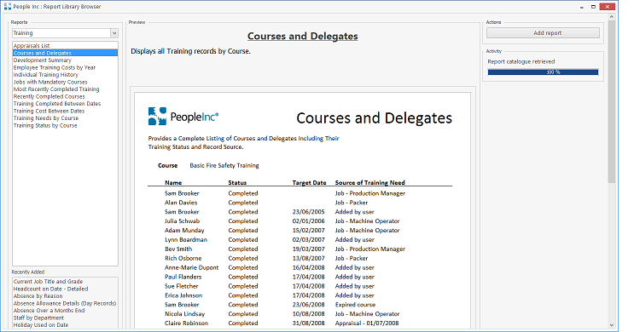This screenshot has height=332, width=640.
Task: Click Basic Fire Safety Training course name
Action: point(224,165)
